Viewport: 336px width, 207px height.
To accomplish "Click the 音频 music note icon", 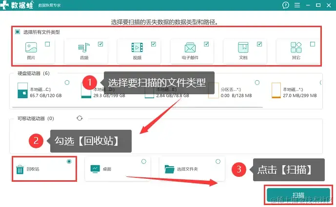I will coord(84,48).
